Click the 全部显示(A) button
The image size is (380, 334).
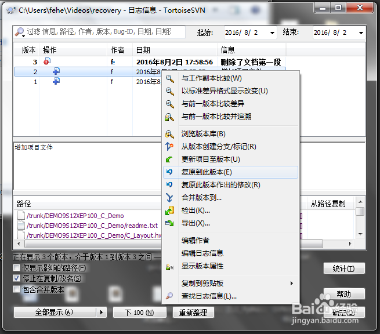click(55, 312)
